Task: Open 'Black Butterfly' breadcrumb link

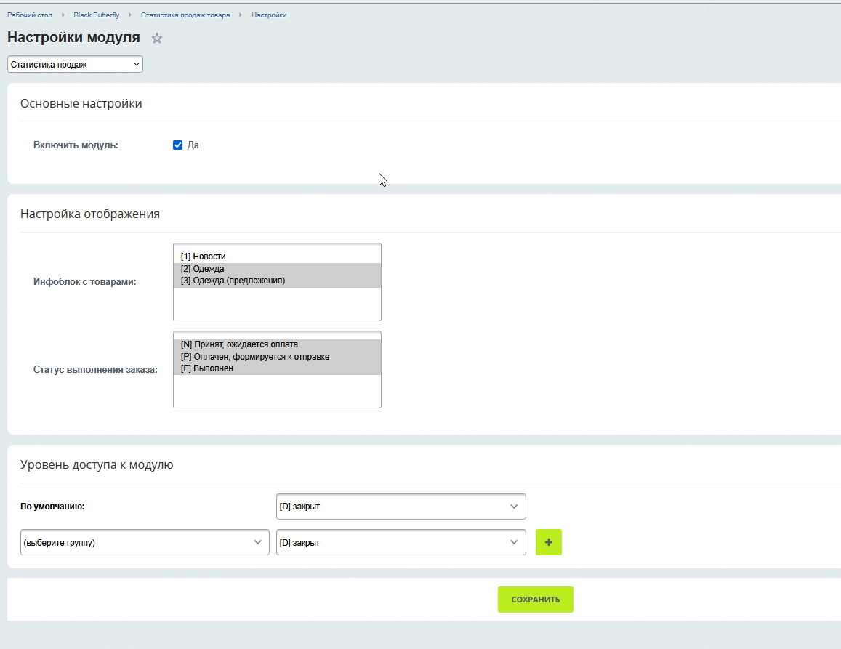Action: (x=96, y=15)
